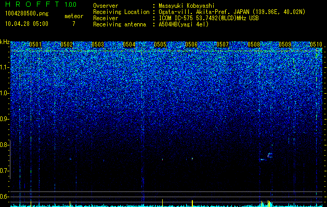Click time marker 0502
This screenshot has height=207, width=327.
click(x=67, y=45)
